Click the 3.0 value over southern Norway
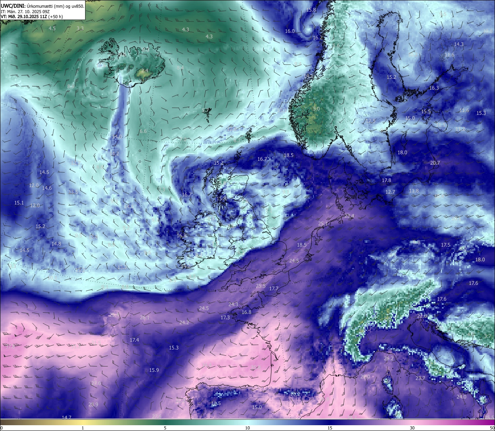The width and height of the screenshot is (495, 431). click(316, 109)
